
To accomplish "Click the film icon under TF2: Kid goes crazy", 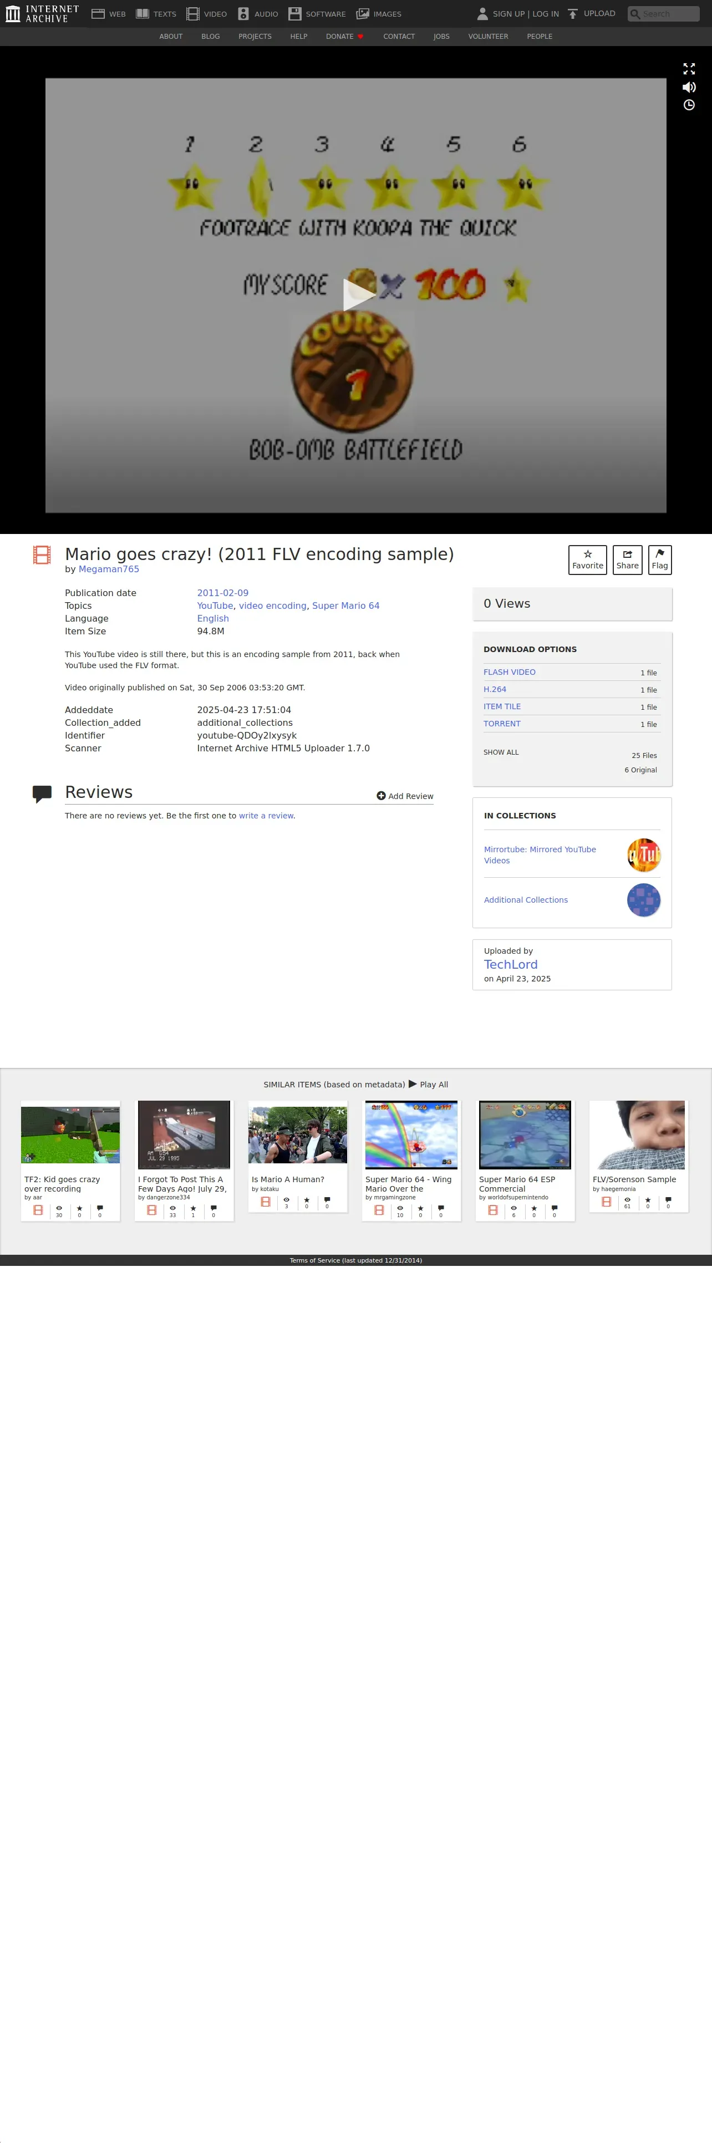I will [x=38, y=1210].
